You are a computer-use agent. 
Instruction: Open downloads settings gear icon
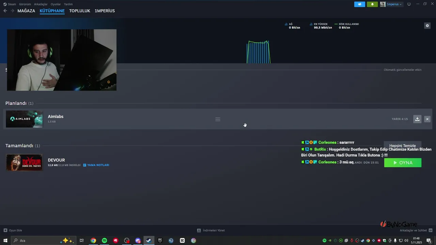[427, 26]
